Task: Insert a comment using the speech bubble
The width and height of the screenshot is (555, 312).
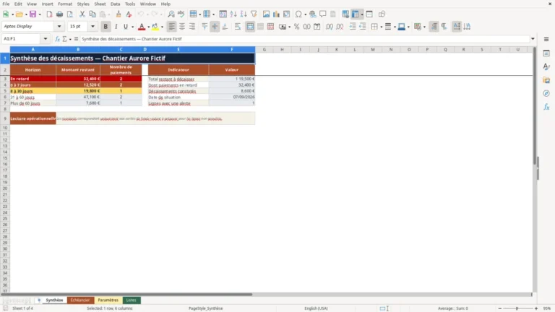Action: point(323,14)
